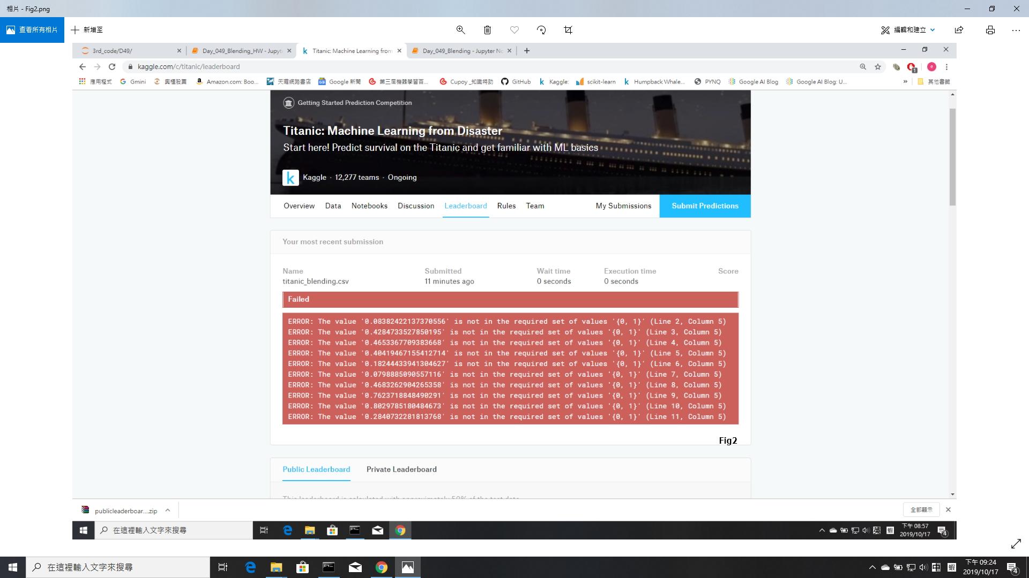Show hidden tray icons chevron on outer taskbar

(x=872, y=567)
